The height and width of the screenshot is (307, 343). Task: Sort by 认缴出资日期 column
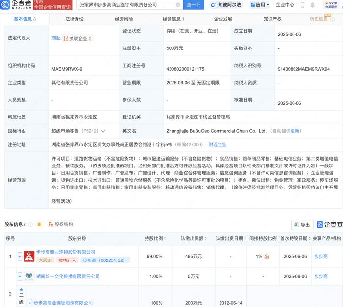(x=245, y=239)
